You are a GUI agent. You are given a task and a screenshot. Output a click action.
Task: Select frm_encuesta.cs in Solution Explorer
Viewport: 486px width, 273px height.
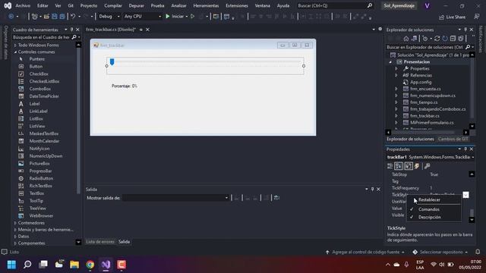point(425,89)
